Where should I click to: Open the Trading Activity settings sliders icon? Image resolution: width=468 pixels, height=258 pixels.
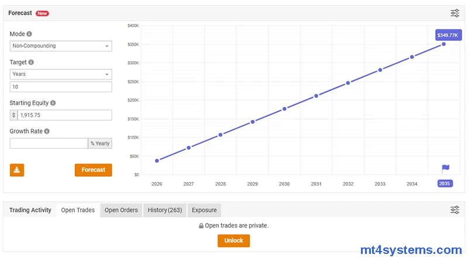(x=455, y=210)
